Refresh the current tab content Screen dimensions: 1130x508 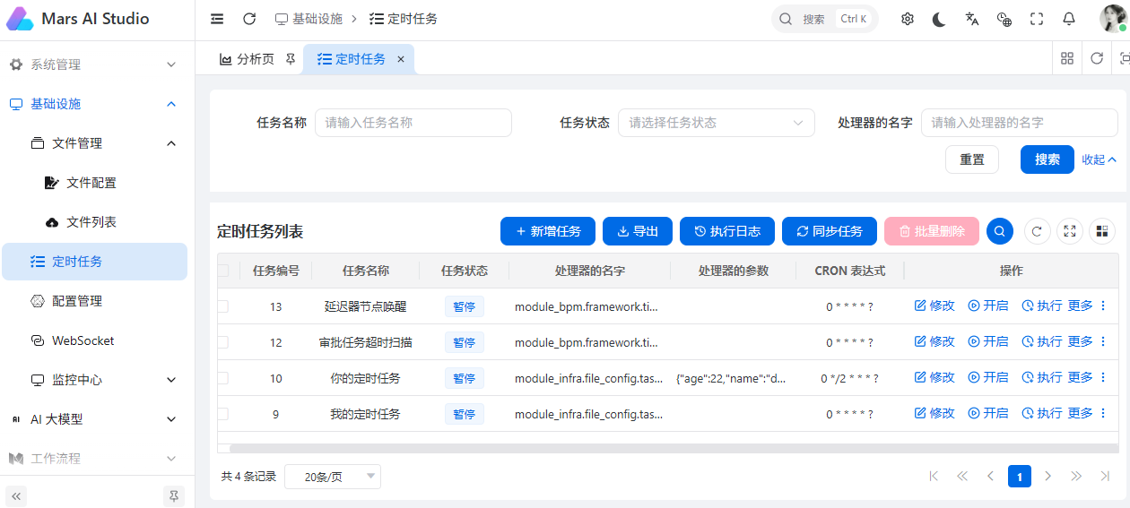coord(1097,58)
